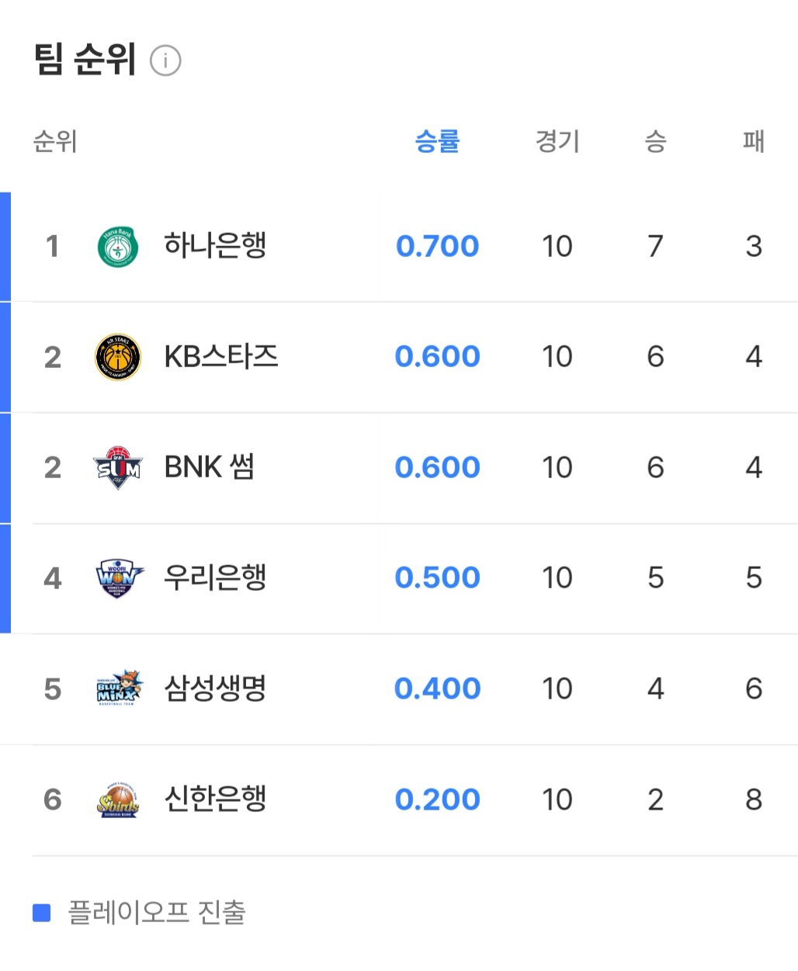Click 하나은행's 0.700 win rate value
The width and height of the screenshot is (798, 971).
point(437,246)
